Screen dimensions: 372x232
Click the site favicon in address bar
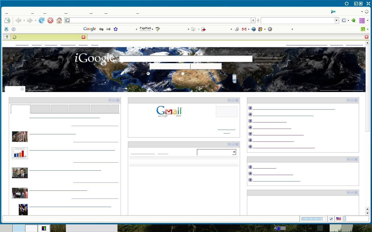tap(67, 20)
